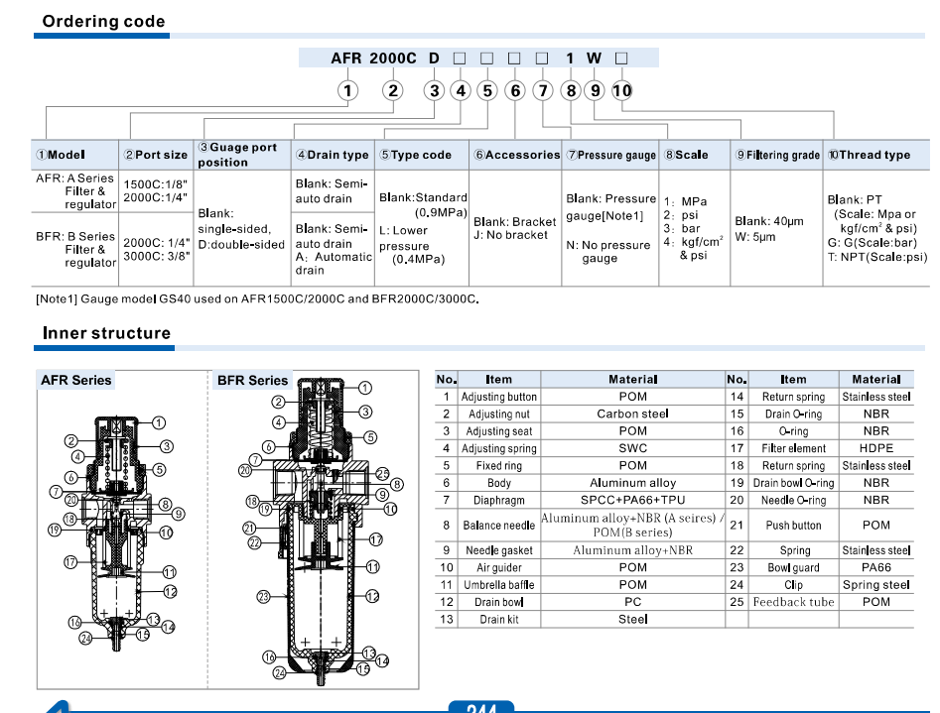Screen dimensions: 940x713
Task: Click "L: Lower pressure (0.4MPa)" option
Action: click(412, 245)
